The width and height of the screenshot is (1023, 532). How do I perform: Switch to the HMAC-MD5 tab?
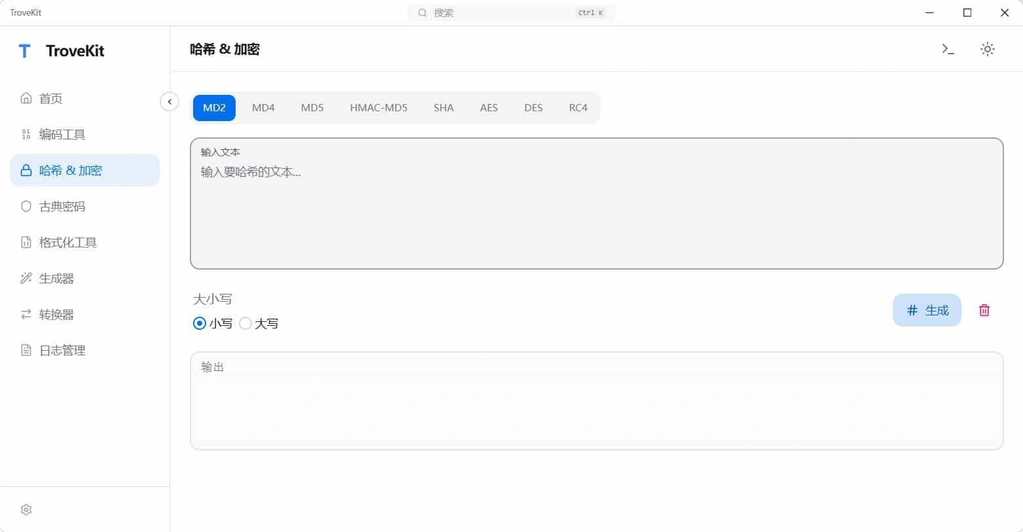pos(378,107)
